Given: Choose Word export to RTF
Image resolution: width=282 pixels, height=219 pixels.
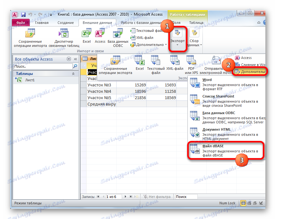Looking at the screenshot, I should (x=227, y=84).
